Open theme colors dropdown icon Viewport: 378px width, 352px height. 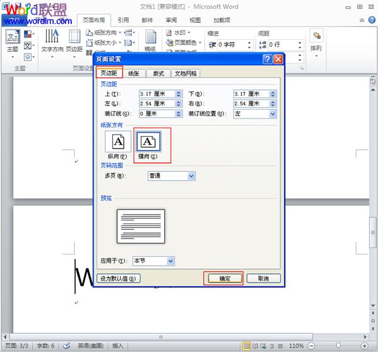click(29, 34)
